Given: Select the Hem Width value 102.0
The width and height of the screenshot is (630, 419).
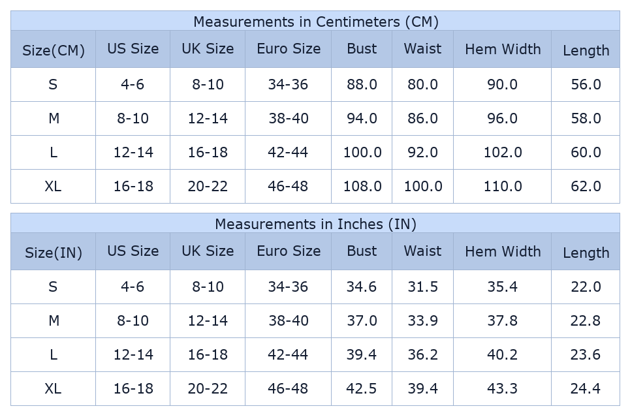Looking at the screenshot, I should (503, 153).
